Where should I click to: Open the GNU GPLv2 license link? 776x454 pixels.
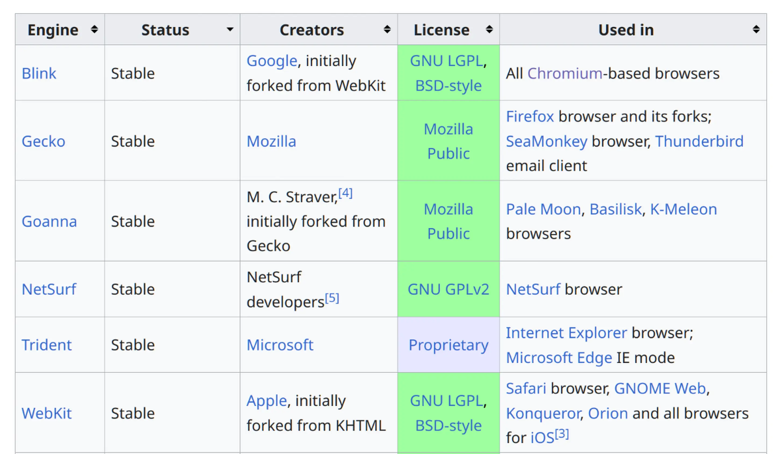(448, 289)
